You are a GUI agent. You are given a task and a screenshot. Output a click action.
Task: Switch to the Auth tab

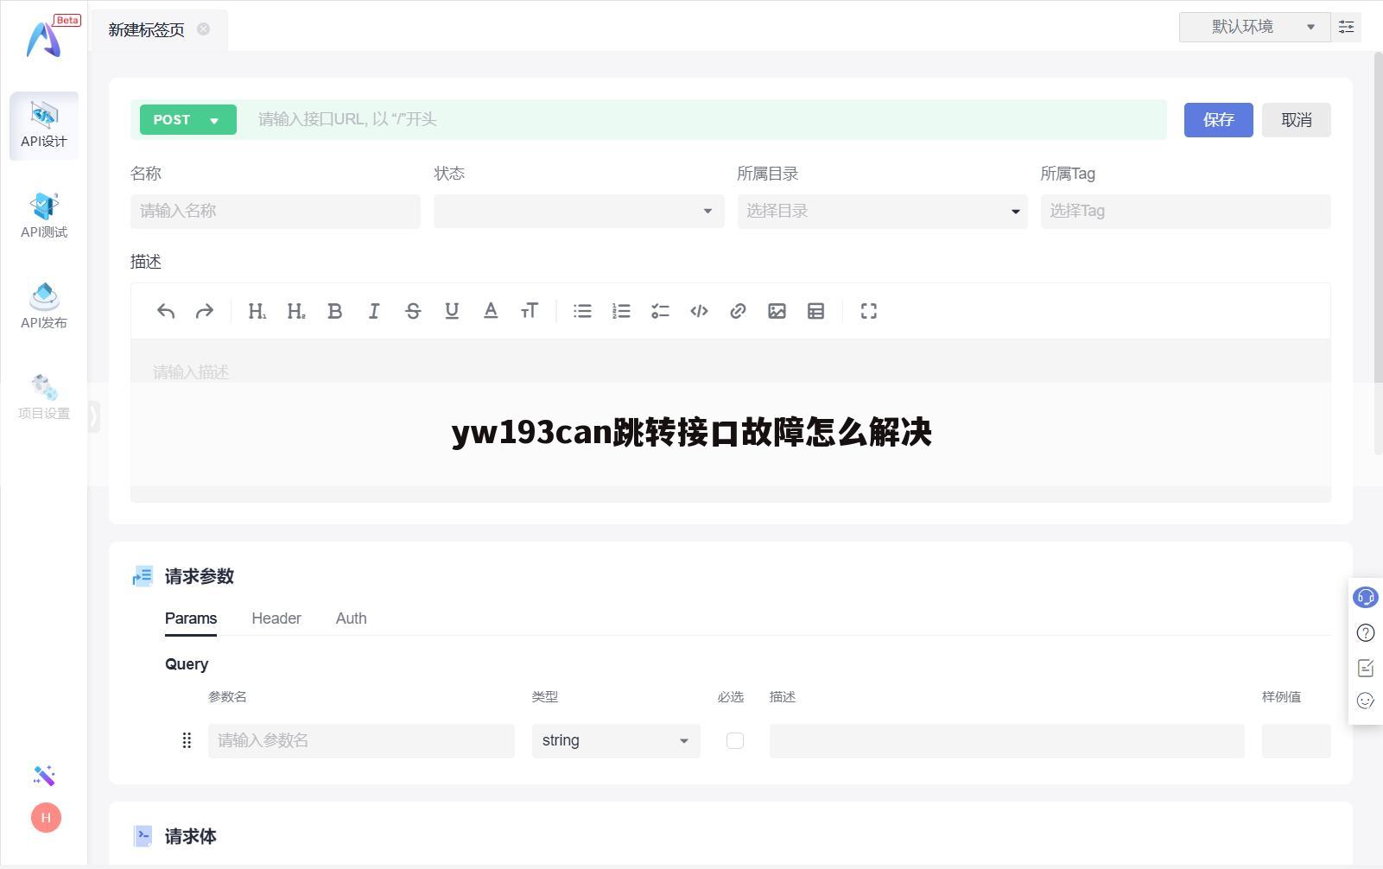click(x=352, y=618)
